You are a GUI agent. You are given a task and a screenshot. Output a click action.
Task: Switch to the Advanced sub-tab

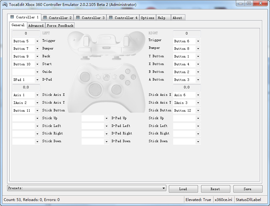point(36,26)
